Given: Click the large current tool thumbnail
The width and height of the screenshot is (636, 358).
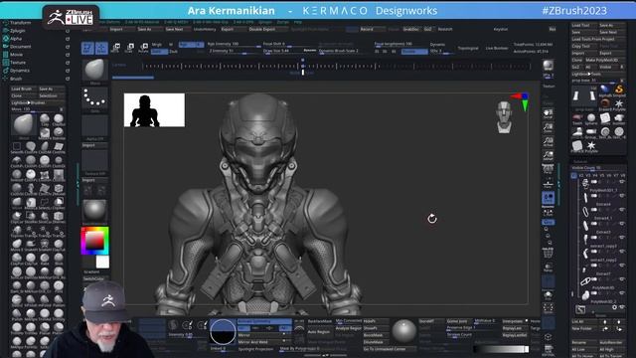Looking at the screenshot, I should 583,96.
